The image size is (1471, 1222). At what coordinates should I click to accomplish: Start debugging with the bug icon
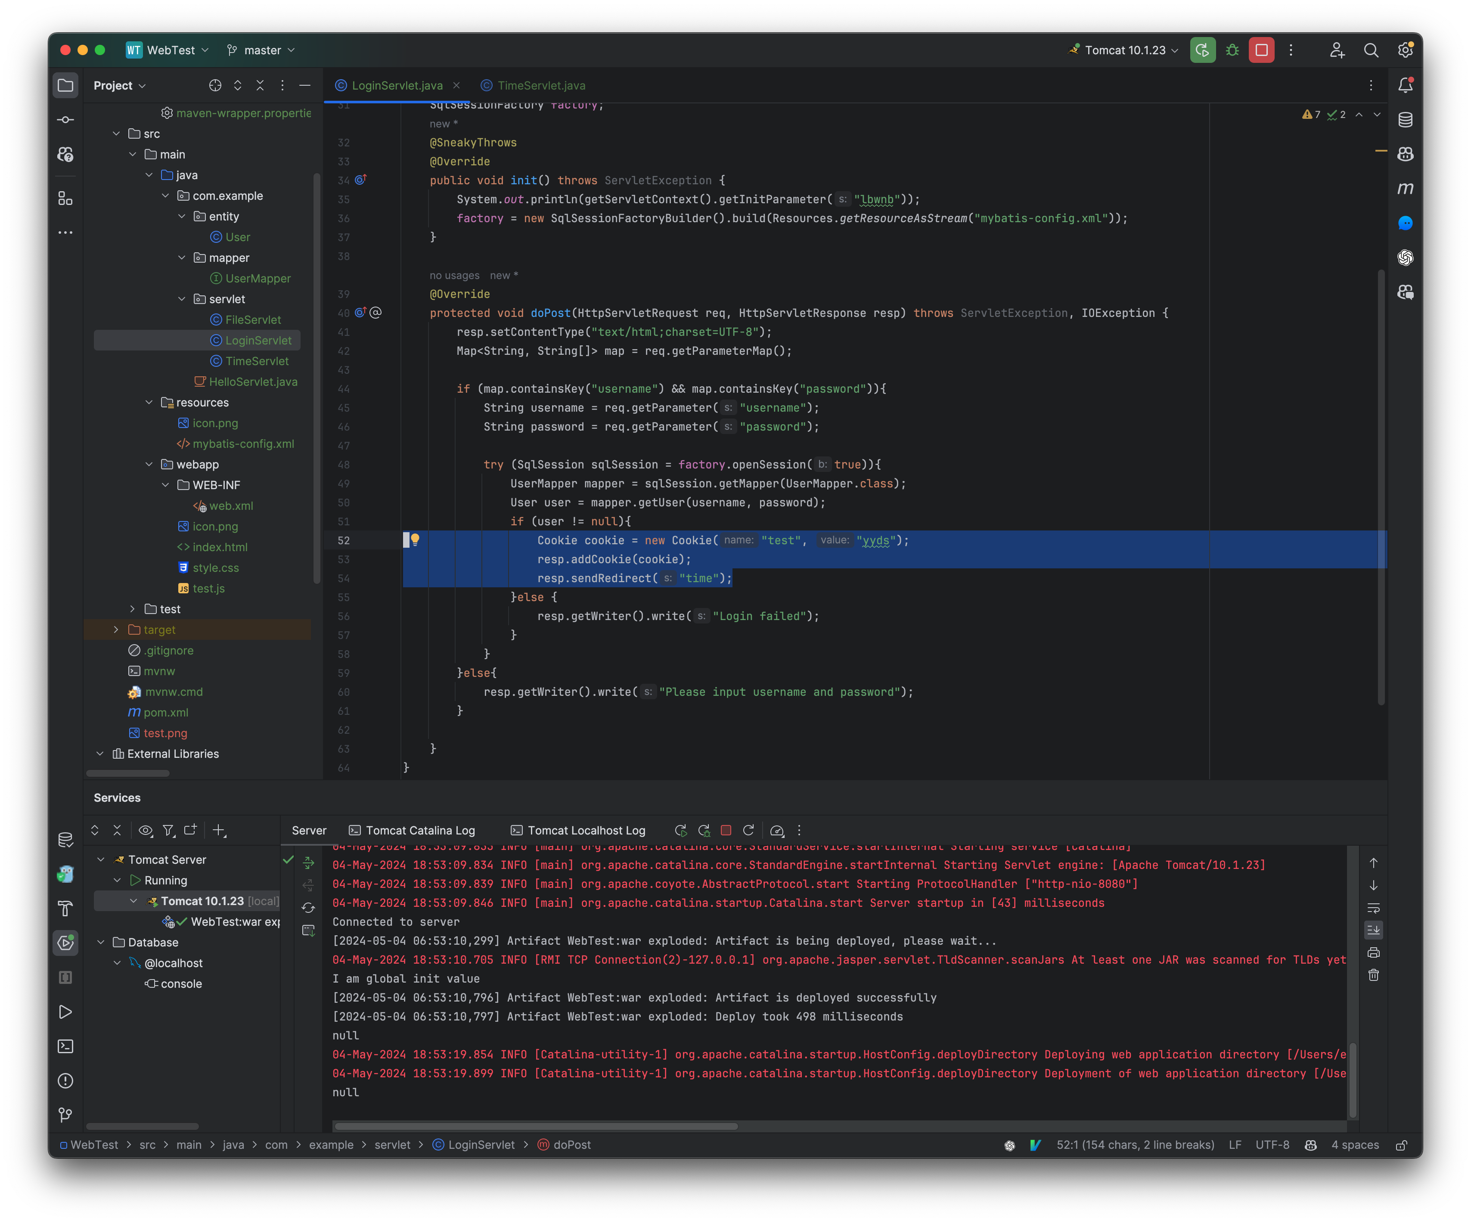pyautogui.click(x=1232, y=50)
